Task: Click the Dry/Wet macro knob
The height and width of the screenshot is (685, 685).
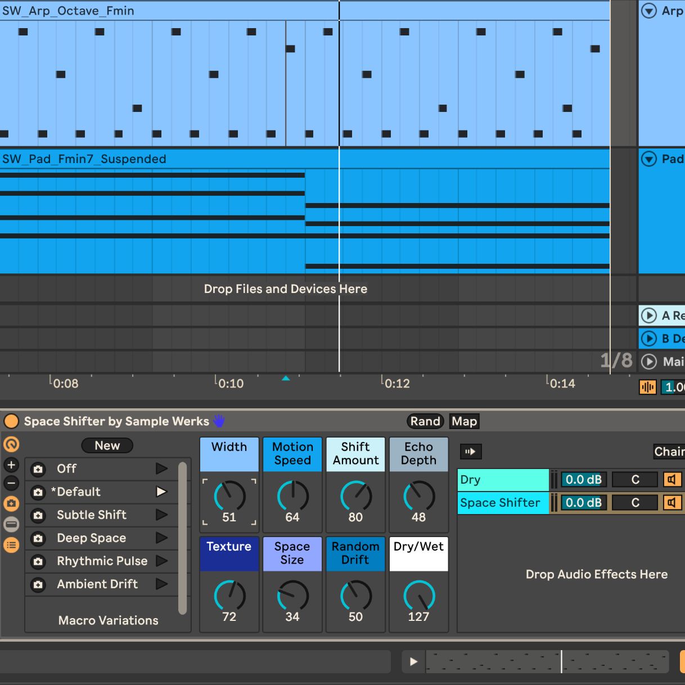Action: pyautogui.click(x=418, y=596)
